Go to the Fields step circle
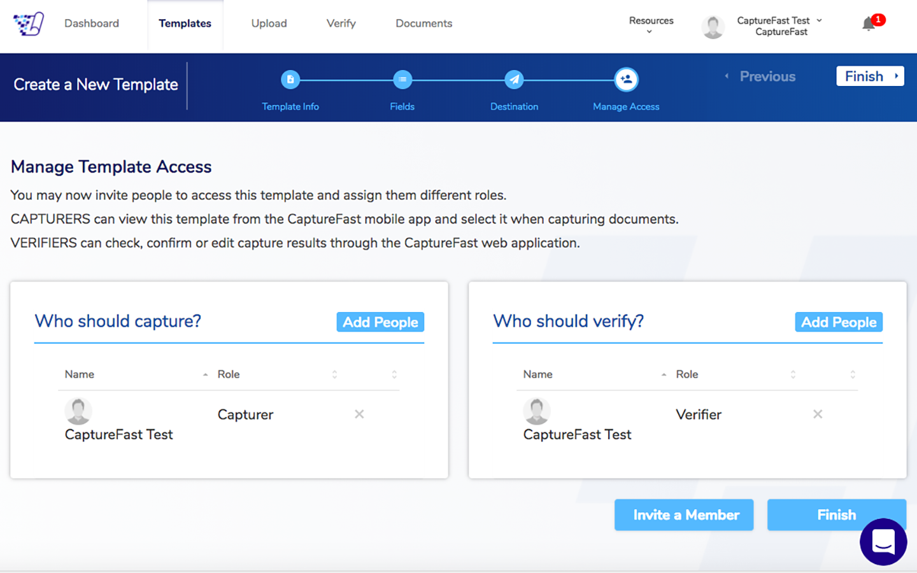 coord(402,80)
